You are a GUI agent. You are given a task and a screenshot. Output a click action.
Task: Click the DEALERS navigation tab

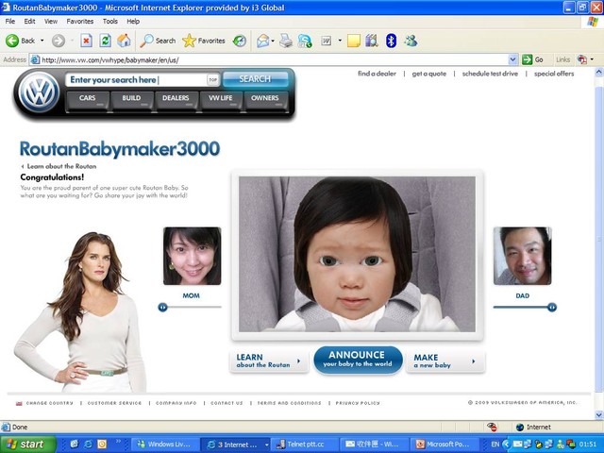coord(176,100)
